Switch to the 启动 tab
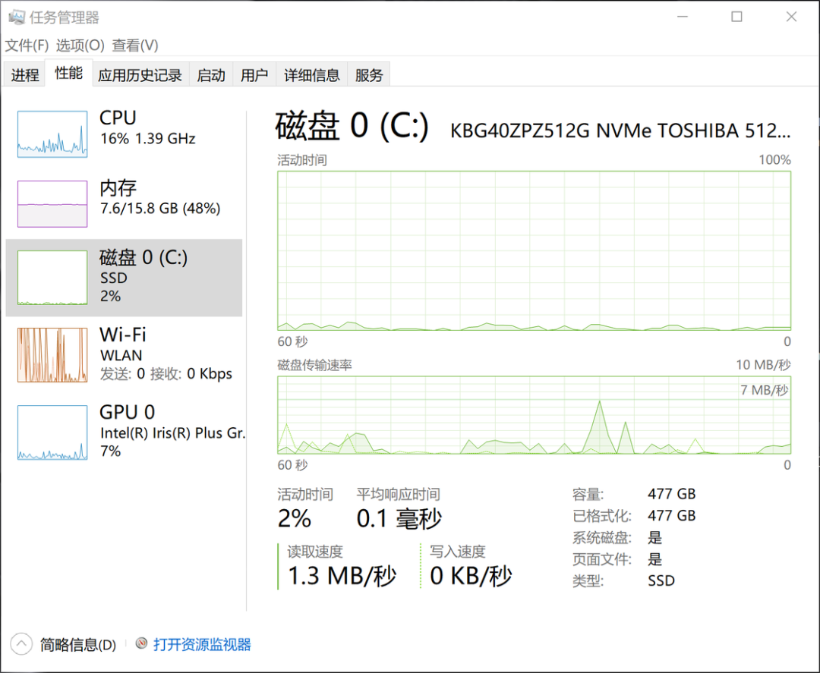820x673 pixels. pyautogui.click(x=211, y=75)
